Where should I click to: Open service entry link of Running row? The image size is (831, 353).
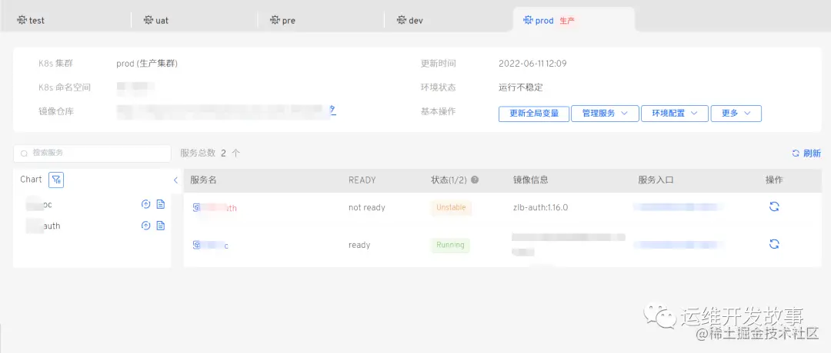(x=679, y=245)
